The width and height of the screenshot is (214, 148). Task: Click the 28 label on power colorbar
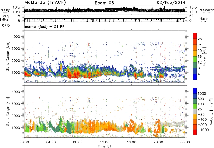(x=200, y=39)
